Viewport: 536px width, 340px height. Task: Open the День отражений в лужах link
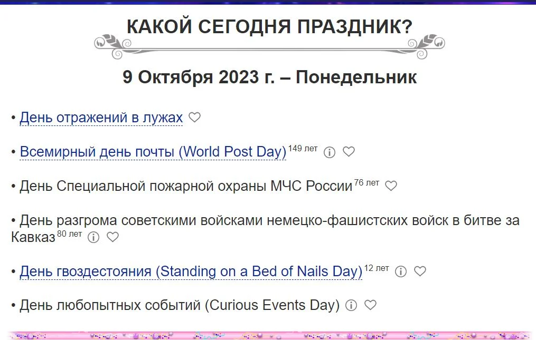point(100,117)
